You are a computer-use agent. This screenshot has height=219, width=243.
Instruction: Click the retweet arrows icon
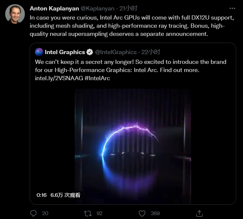88,213
